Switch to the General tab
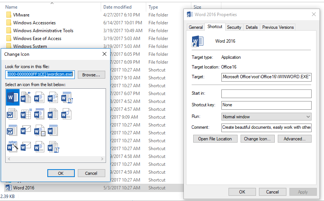The image size is (324, 201). tap(196, 27)
